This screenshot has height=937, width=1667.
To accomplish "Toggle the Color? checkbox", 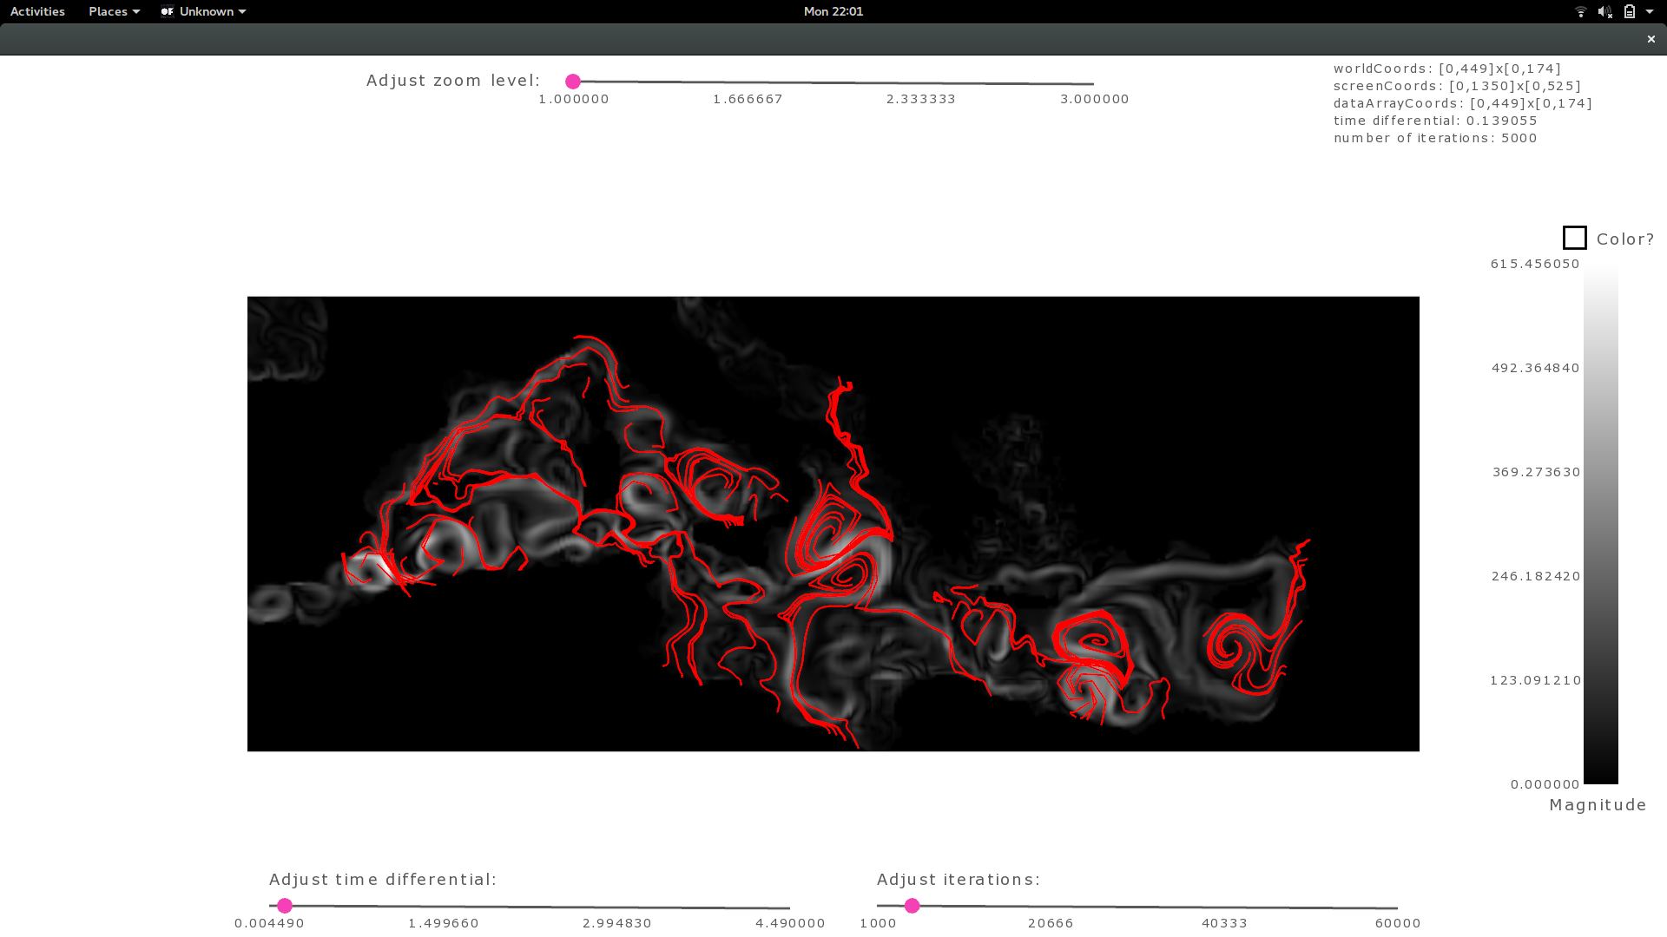I will [x=1574, y=238].
